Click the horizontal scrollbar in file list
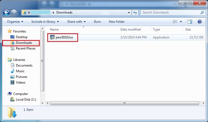 tap(124, 103)
